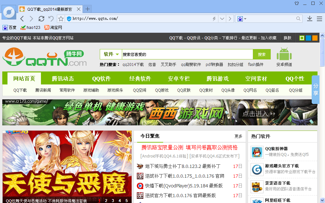
Task: Open the 腾讯游戏 nav tab
Action: (x=218, y=79)
